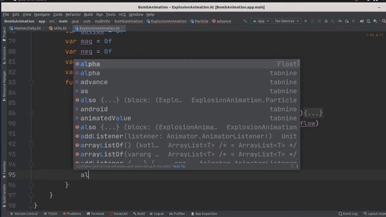
Task: Open the TODO tool window
Action: point(50,214)
